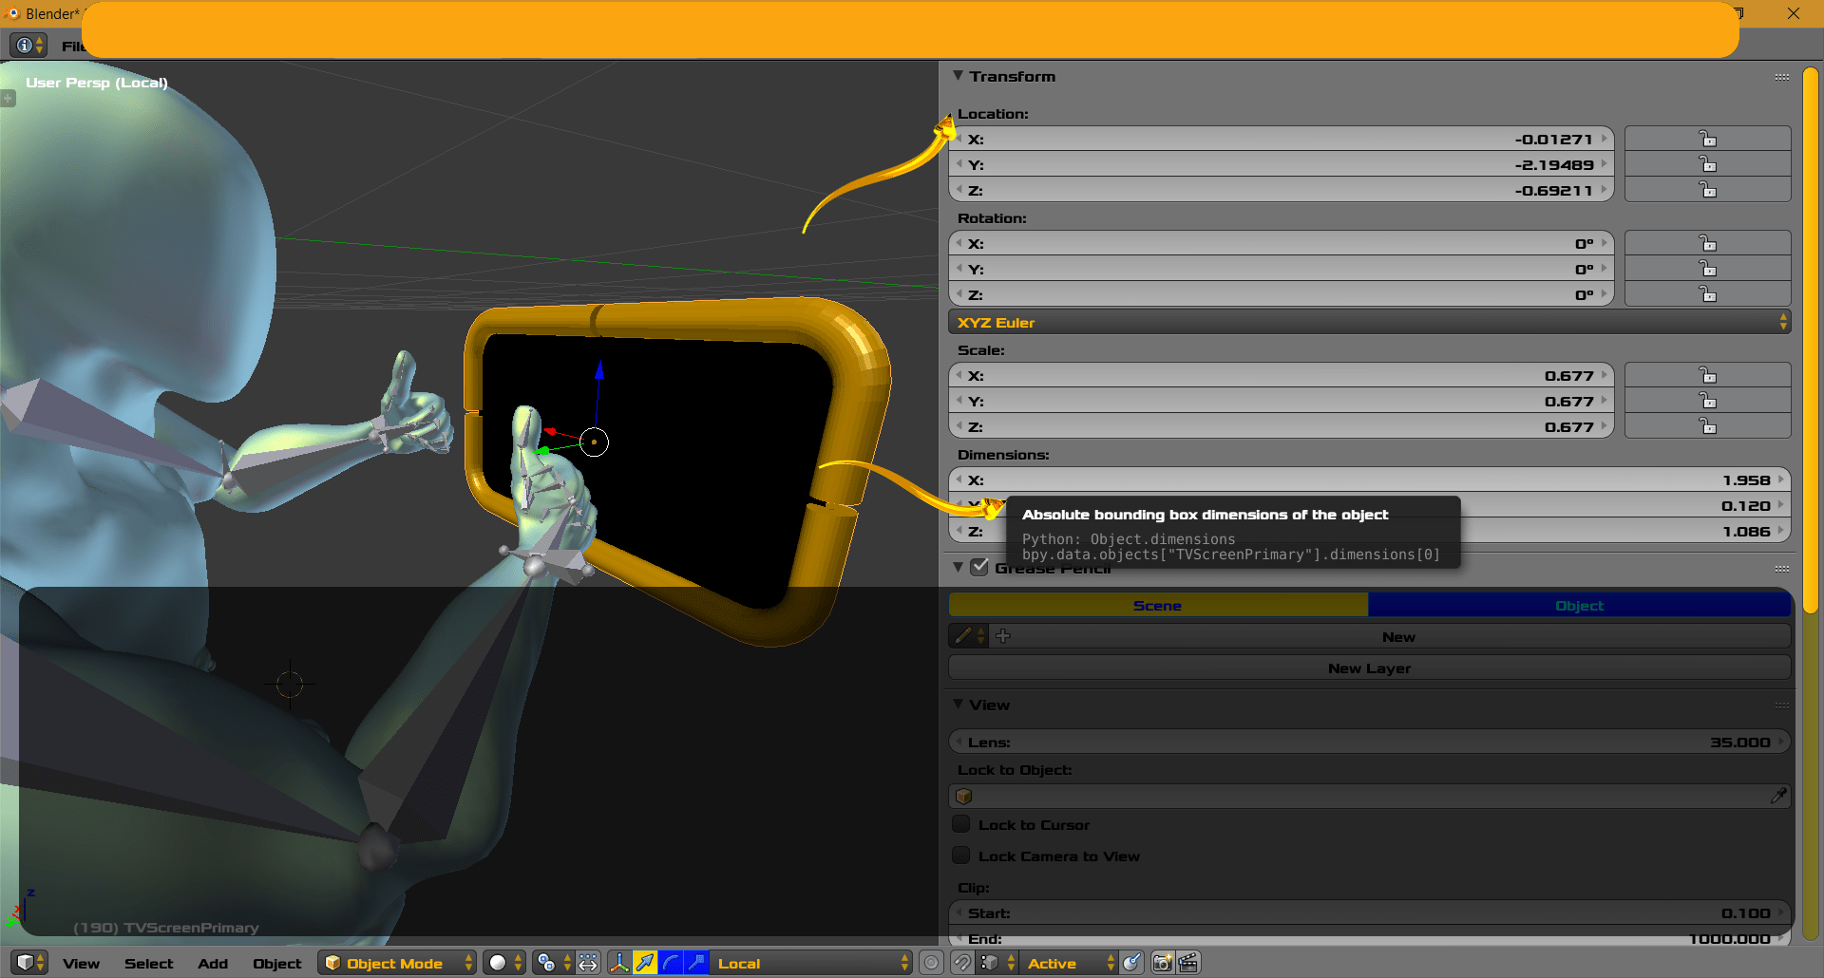Click the New Layer button

(x=1368, y=668)
